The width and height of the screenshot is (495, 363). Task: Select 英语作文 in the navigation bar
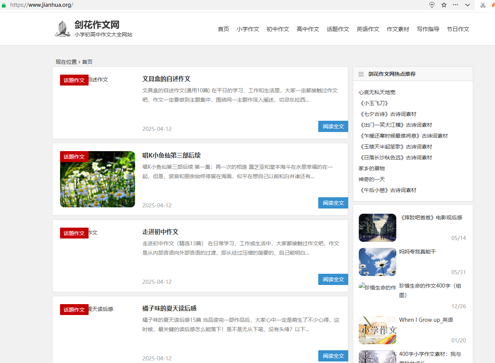click(x=368, y=29)
